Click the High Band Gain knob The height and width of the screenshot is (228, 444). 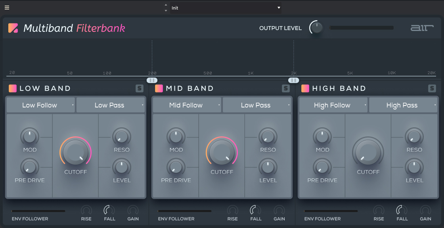tap(425, 210)
